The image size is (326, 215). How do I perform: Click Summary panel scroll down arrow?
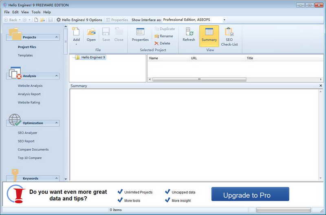tap(320, 178)
